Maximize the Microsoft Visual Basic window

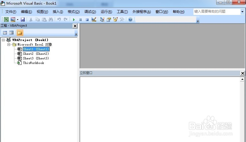228,2
